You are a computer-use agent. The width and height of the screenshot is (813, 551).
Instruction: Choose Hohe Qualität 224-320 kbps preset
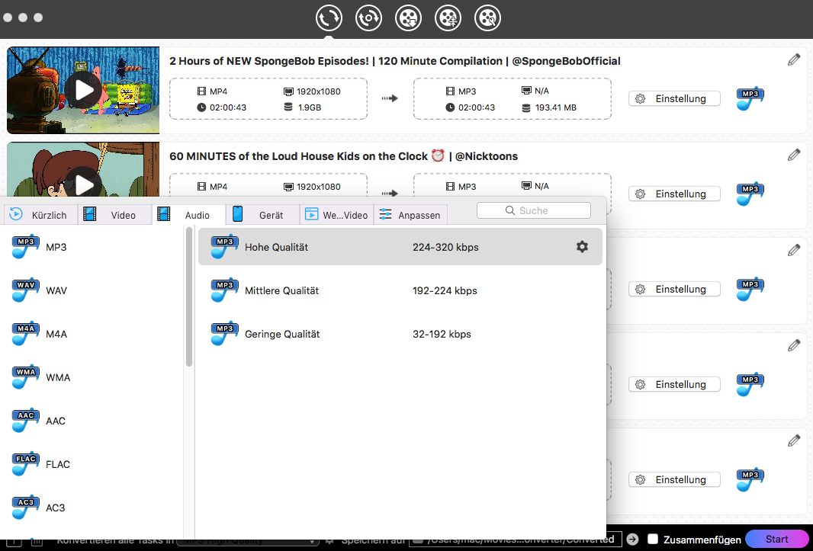(400, 247)
